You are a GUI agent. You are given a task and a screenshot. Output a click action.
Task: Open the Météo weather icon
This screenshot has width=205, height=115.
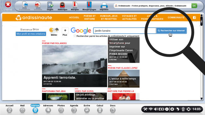pos(54,31)
